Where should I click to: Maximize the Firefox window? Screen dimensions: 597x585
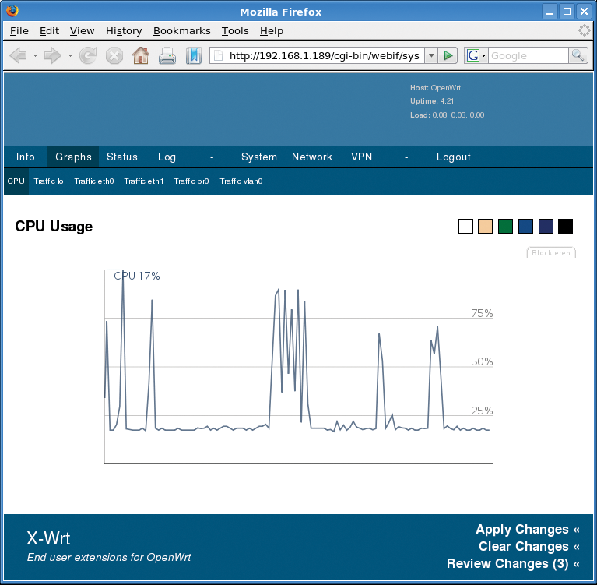(567, 12)
